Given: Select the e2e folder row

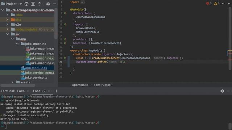Looking at the screenshot, I should pos(27,25).
